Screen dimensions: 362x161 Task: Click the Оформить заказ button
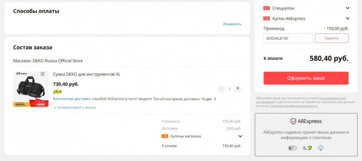pyautogui.click(x=306, y=78)
